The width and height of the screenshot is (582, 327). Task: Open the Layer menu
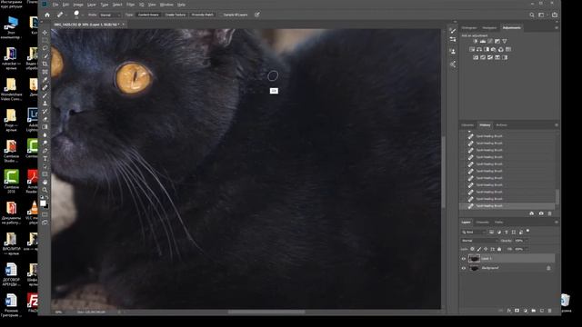(x=91, y=5)
